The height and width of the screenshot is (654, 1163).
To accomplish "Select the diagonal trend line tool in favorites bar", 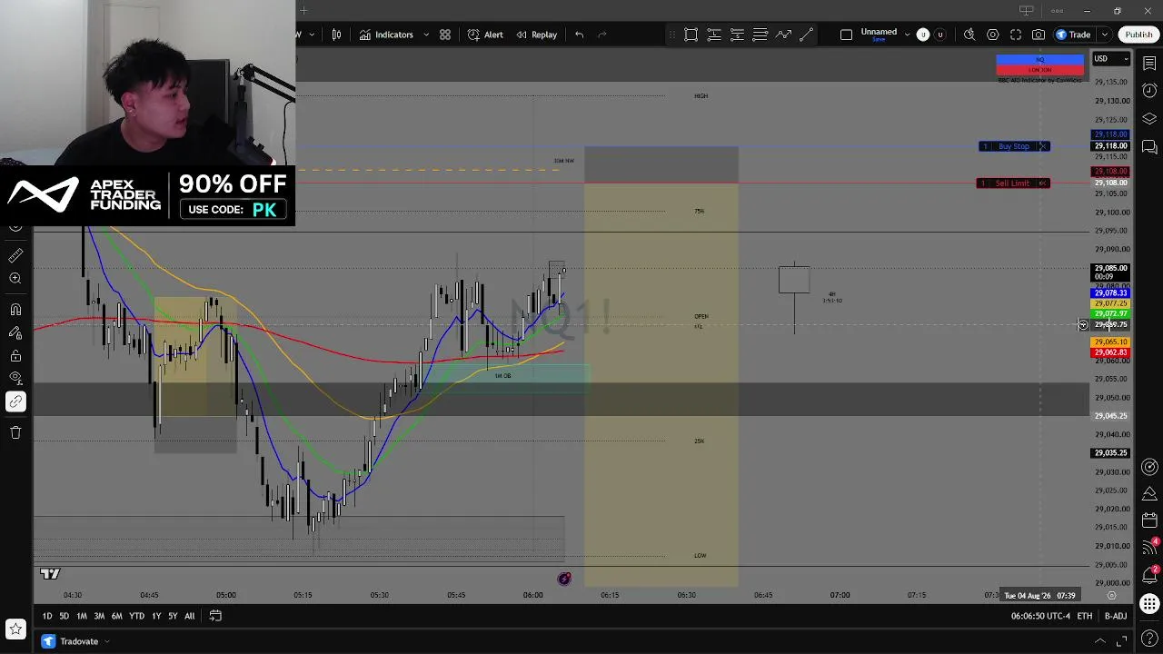I will tap(806, 35).
